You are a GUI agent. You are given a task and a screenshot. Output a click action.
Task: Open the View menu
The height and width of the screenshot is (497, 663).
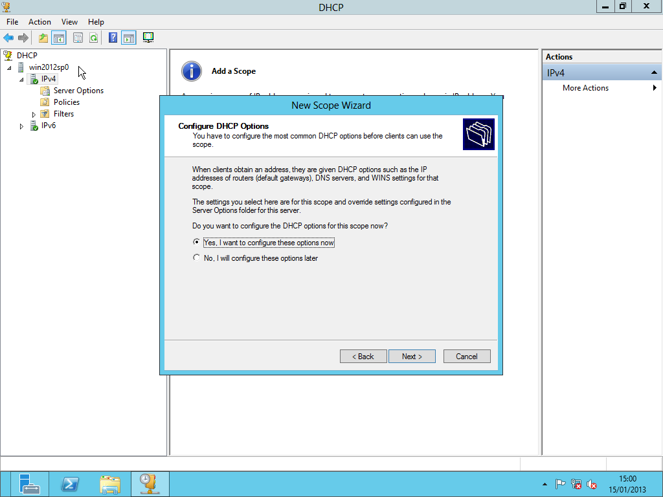(69, 22)
